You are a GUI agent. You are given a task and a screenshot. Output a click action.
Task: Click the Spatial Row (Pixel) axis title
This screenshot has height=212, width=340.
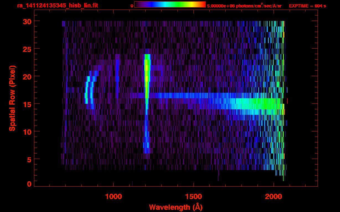[12, 98]
